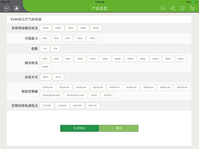Pick 2000A rated current
This screenshot has width=199, height=149.
[118, 59]
